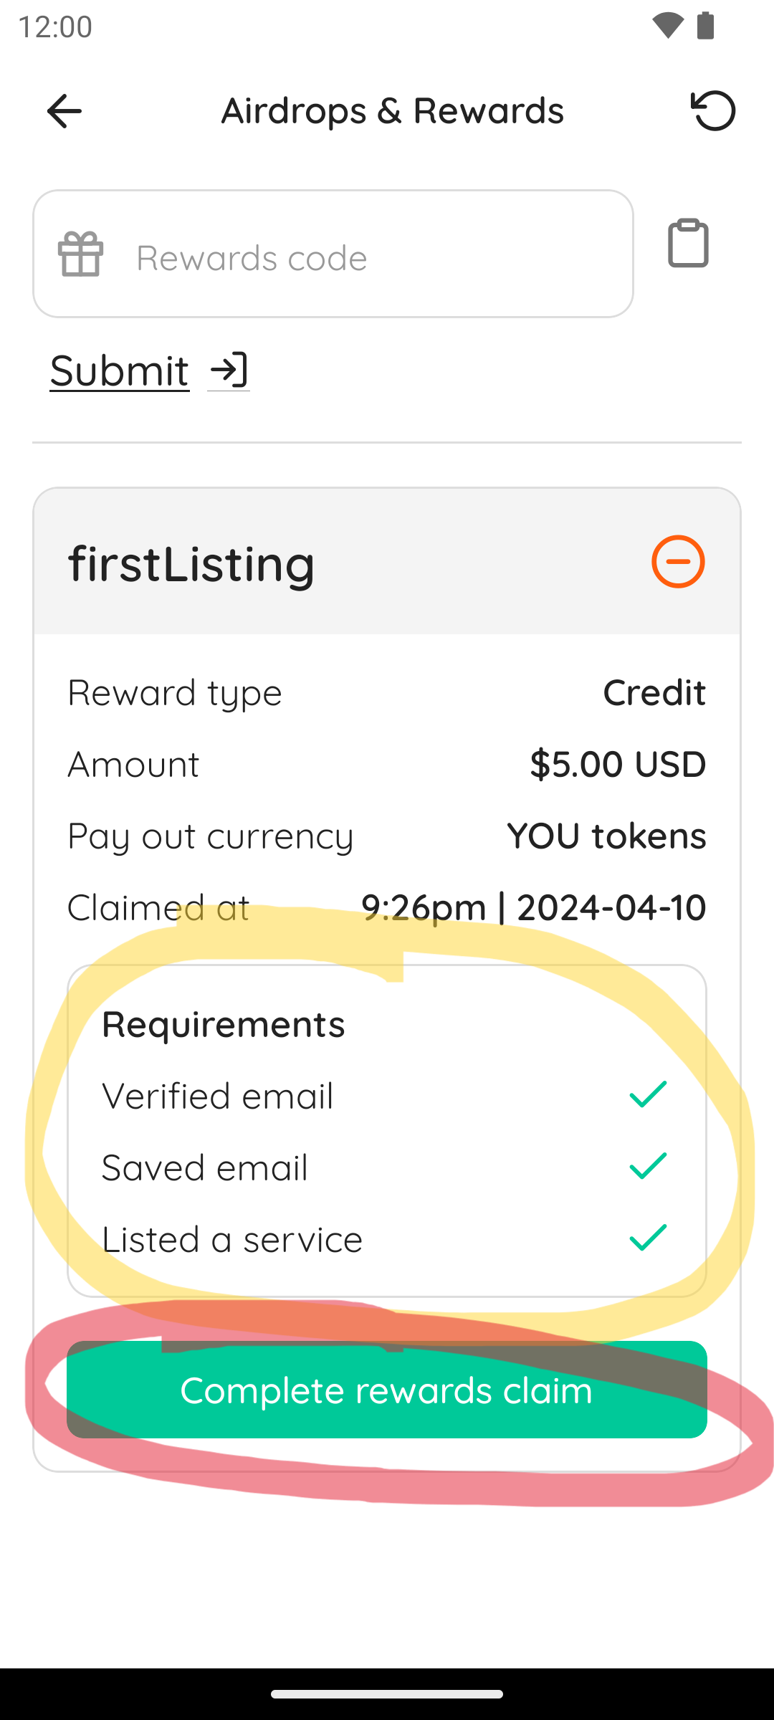
Task: Tap the clipboard paste icon
Action: [688, 244]
